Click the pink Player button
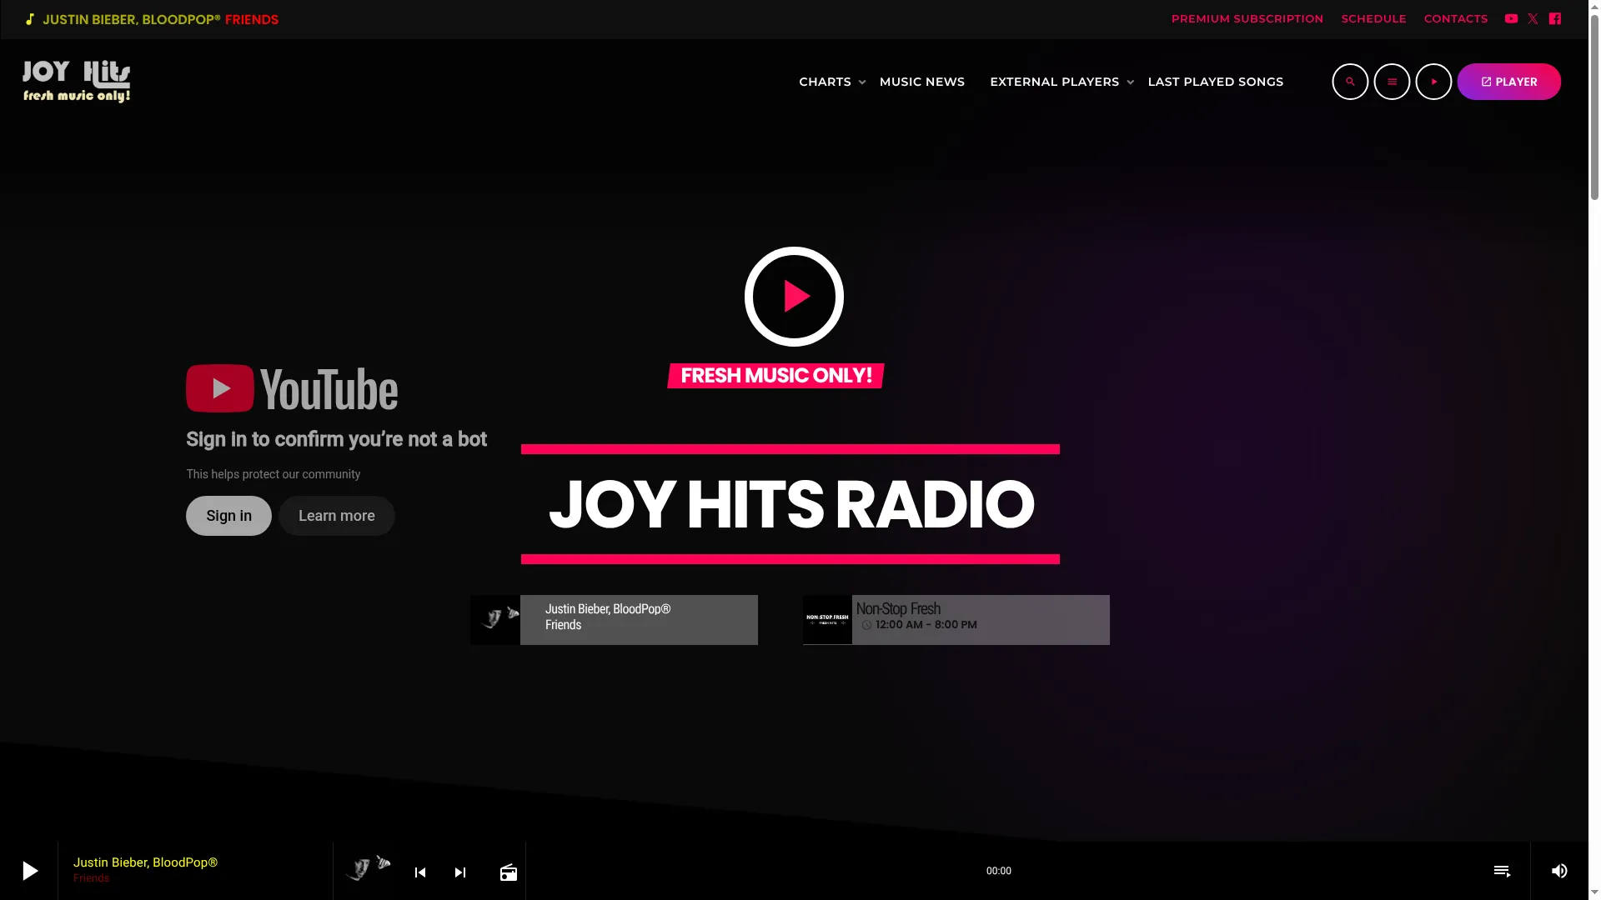 (1509, 82)
